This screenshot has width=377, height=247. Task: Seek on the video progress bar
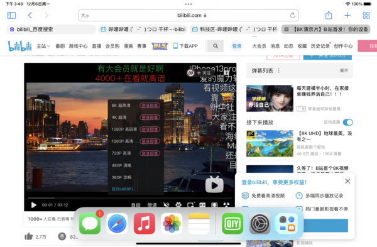coord(130,198)
